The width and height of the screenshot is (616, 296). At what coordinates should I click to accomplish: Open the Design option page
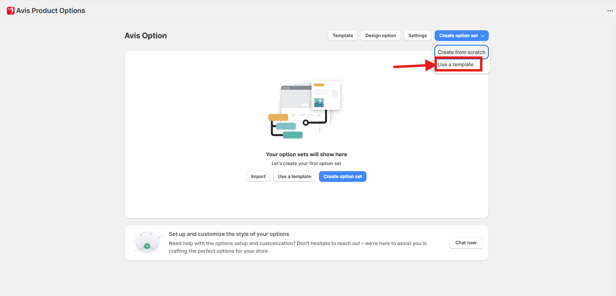[380, 36]
